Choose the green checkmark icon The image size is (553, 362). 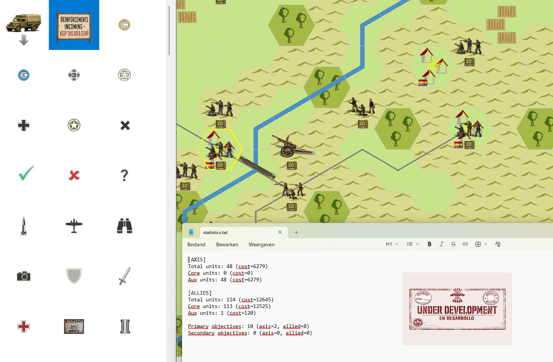click(26, 173)
